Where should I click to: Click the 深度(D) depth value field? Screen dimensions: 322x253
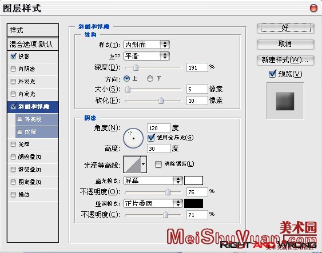(x=197, y=67)
